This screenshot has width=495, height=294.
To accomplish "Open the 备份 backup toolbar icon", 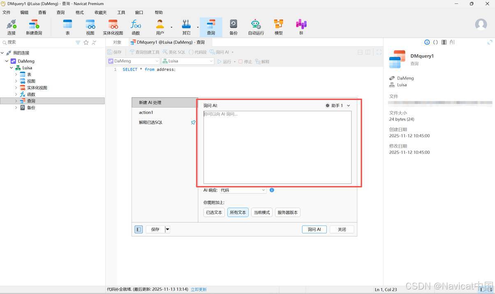I will (x=234, y=27).
